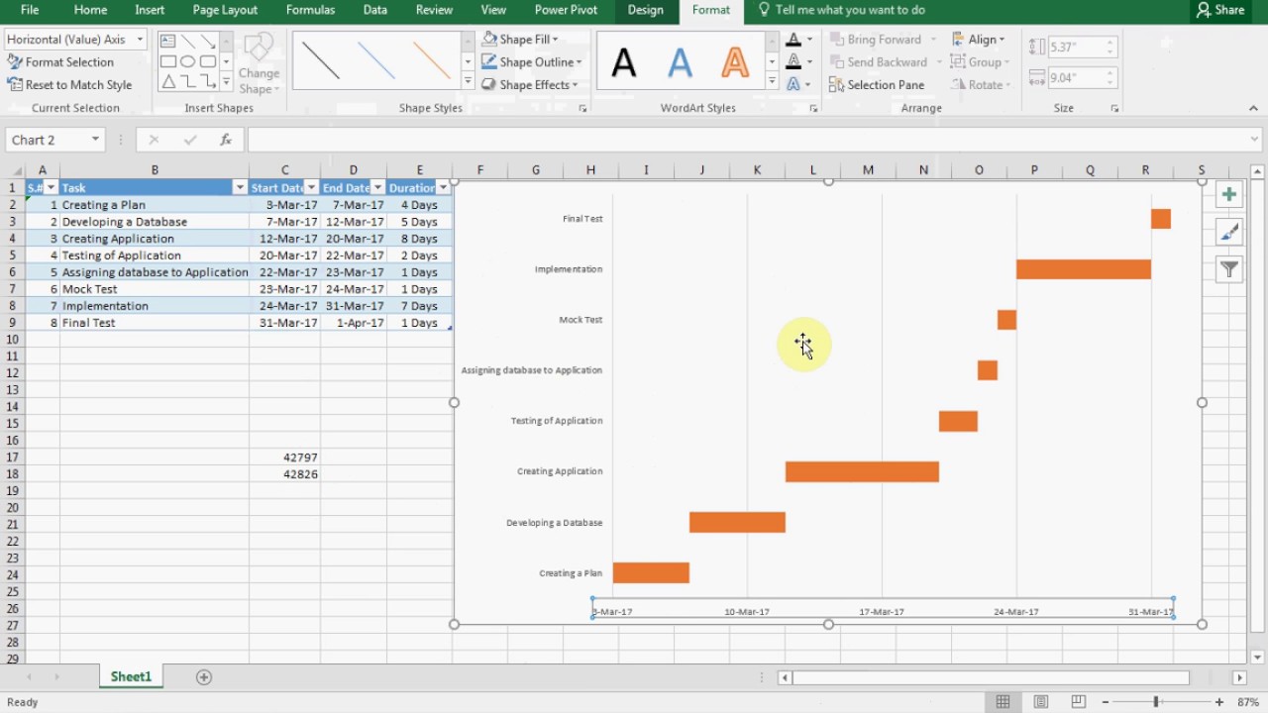
Task: Click in the formula bar
Action: tap(748, 140)
